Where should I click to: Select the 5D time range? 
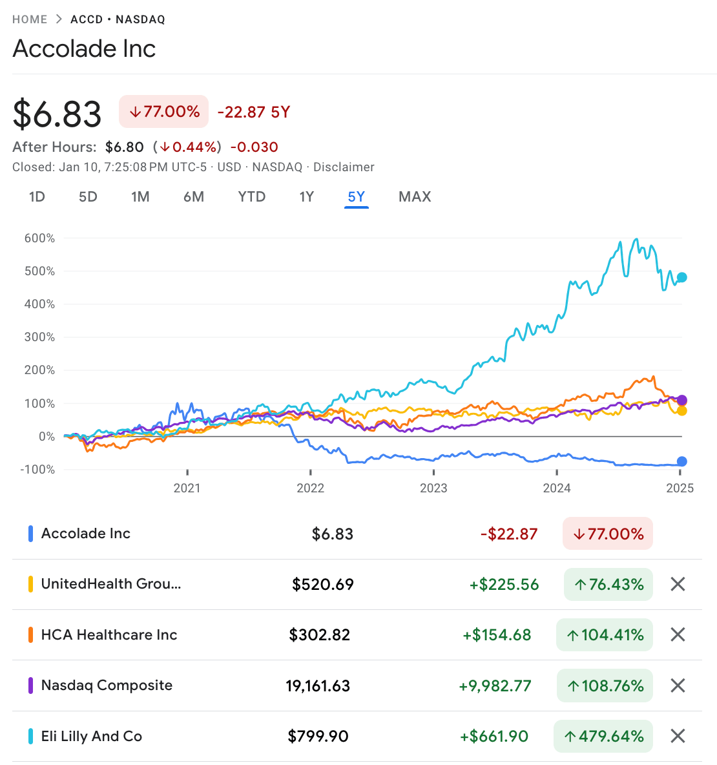pos(88,196)
